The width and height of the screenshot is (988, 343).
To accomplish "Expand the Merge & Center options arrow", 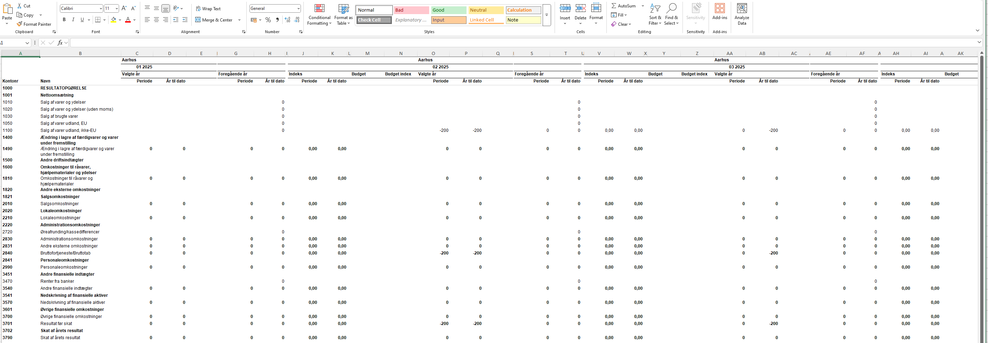I will pyautogui.click(x=239, y=20).
